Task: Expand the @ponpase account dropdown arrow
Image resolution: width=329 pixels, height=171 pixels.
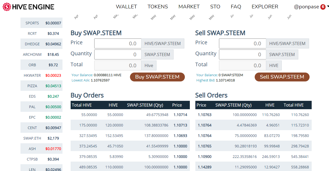Action: 328,6
